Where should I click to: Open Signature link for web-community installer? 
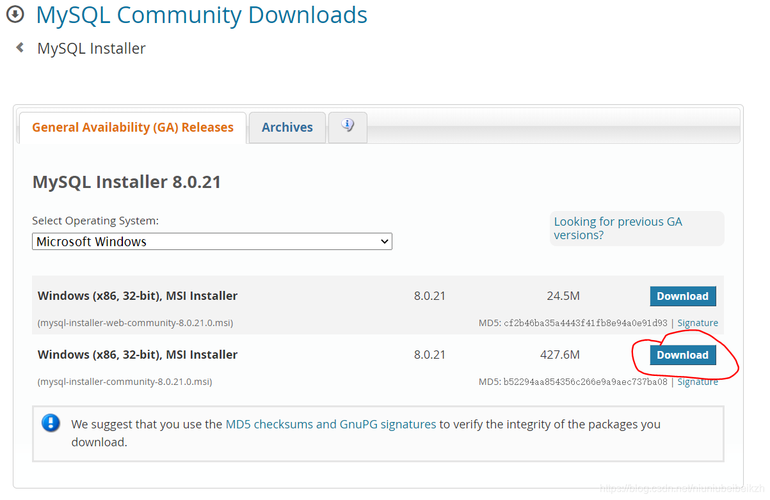pyautogui.click(x=698, y=323)
